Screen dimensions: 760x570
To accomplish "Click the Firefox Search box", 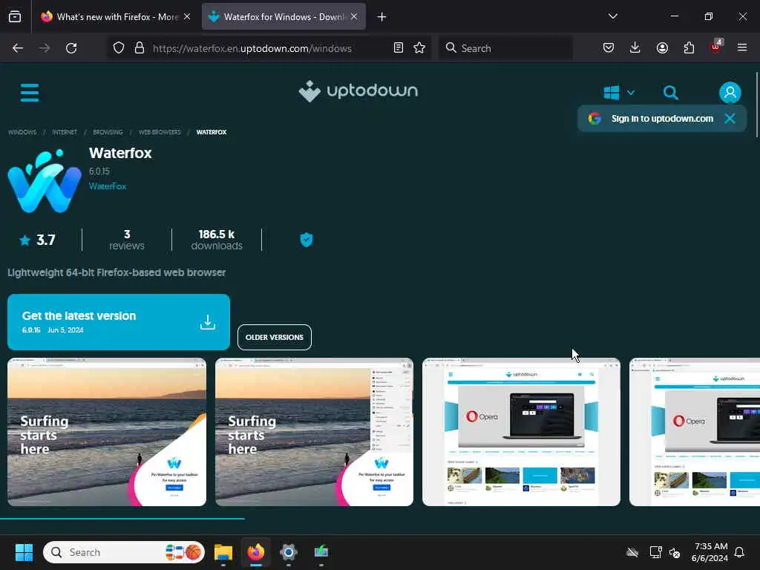I will 505,48.
